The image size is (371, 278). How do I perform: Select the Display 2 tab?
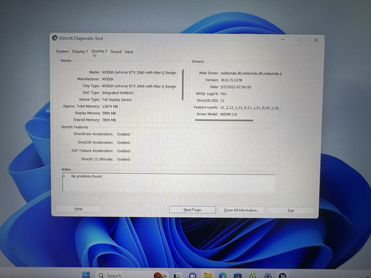[99, 51]
